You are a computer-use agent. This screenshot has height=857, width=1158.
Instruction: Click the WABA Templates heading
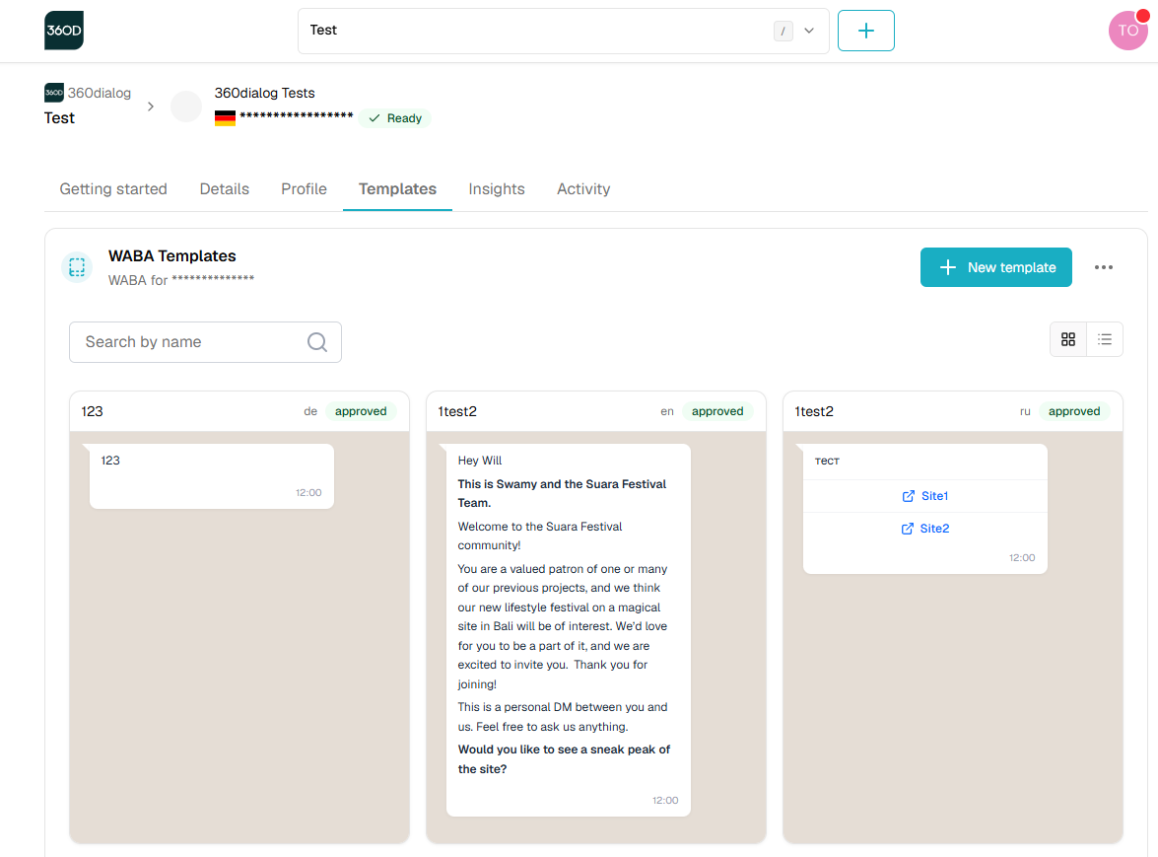coord(172,256)
